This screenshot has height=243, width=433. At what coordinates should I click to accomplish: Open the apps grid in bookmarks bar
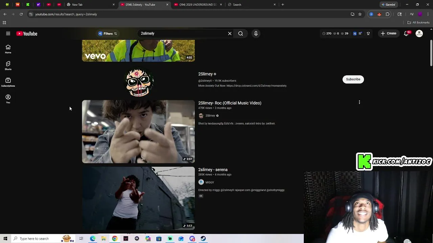(4, 23)
